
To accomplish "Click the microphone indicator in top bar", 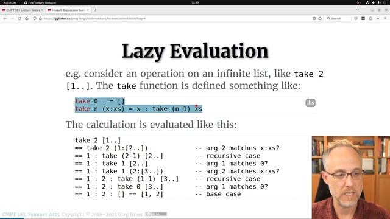I will pos(379,2).
